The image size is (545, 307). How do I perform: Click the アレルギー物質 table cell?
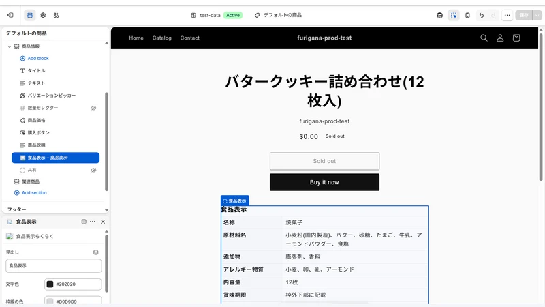pyautogui.click(x=252, y=269)
